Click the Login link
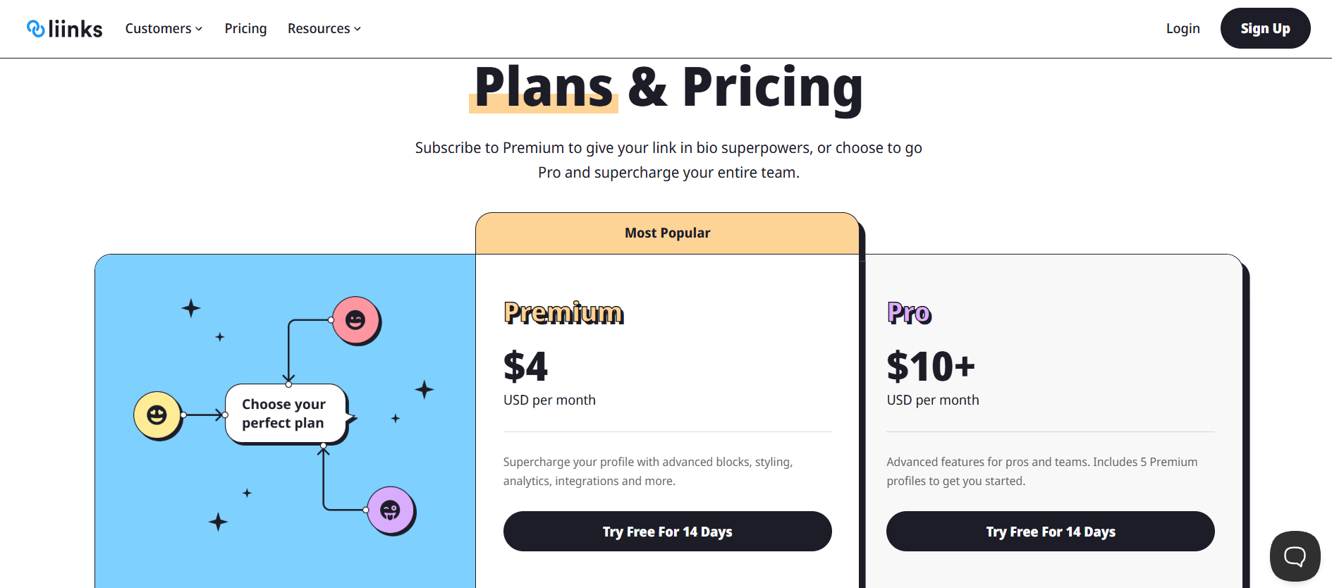This screenshot has width=1332, height=588. click(x=1183, y=28)
